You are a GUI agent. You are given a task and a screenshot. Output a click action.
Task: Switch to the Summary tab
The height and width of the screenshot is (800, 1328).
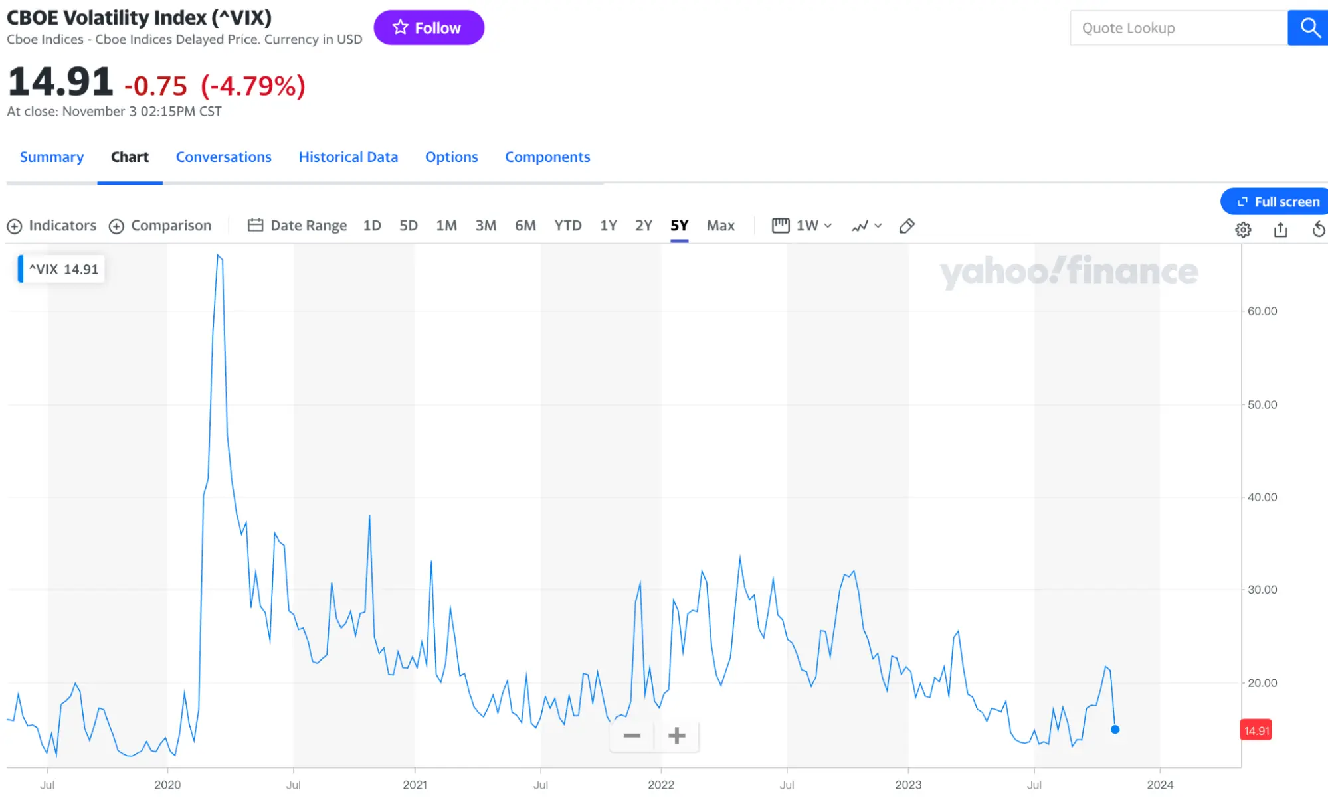click(x=52, y=157)
